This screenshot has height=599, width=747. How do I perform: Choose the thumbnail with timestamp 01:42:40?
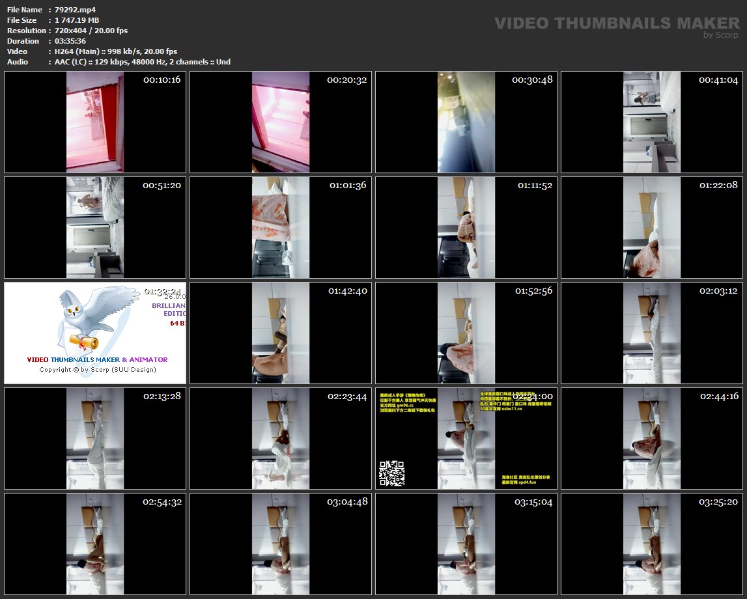pos(281,333)
